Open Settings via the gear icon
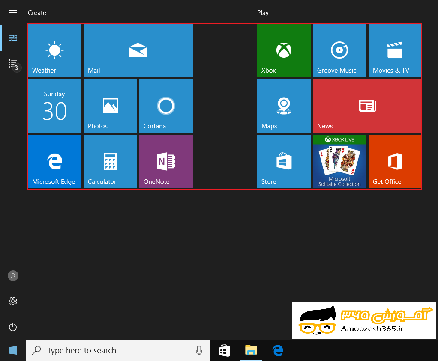Screen dimensions: 438x361 click(x=13, y=301)
